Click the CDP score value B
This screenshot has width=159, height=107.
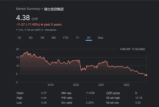click(136, 93)
